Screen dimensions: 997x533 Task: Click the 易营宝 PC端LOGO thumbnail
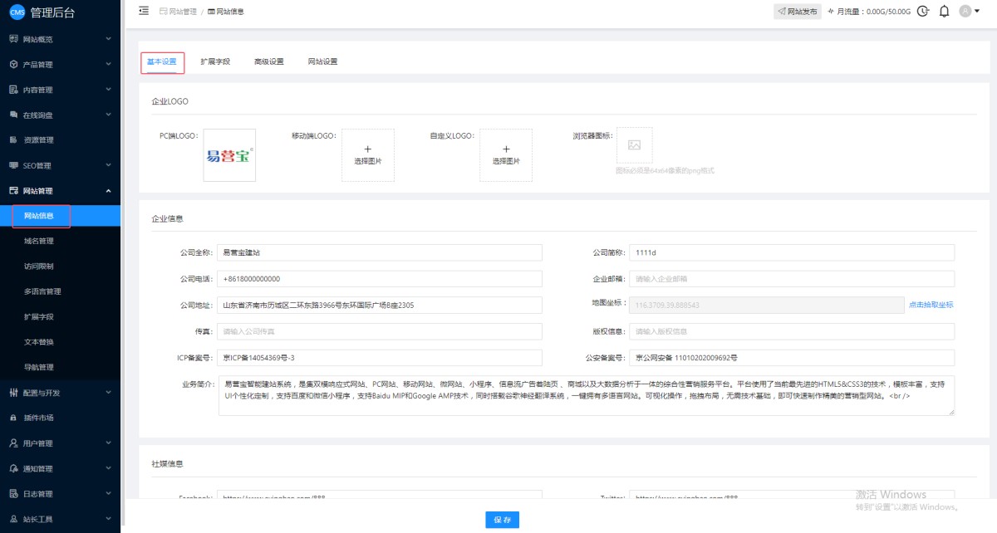pyautogui.click(x=229, y=154)
